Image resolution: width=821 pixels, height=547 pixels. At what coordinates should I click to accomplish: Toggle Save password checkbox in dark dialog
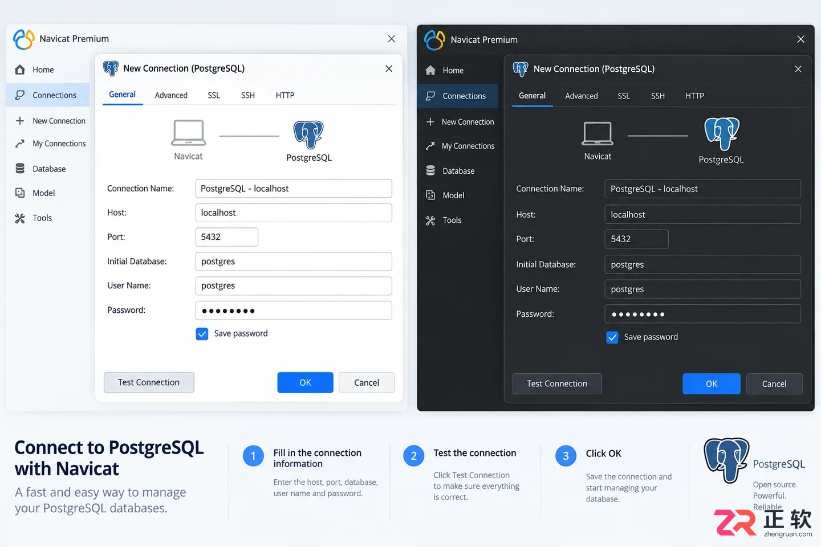coord(612,337)
